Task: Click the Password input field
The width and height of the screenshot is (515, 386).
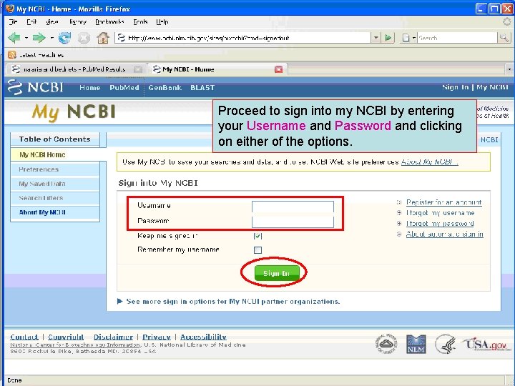Action: pyautogui.click(x=293, y=222)
